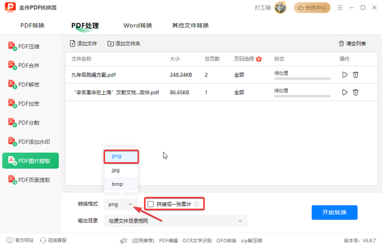Select PDF添加水印 in the sidebar
The height and width of the screenshot is (248, 382).
31,142
